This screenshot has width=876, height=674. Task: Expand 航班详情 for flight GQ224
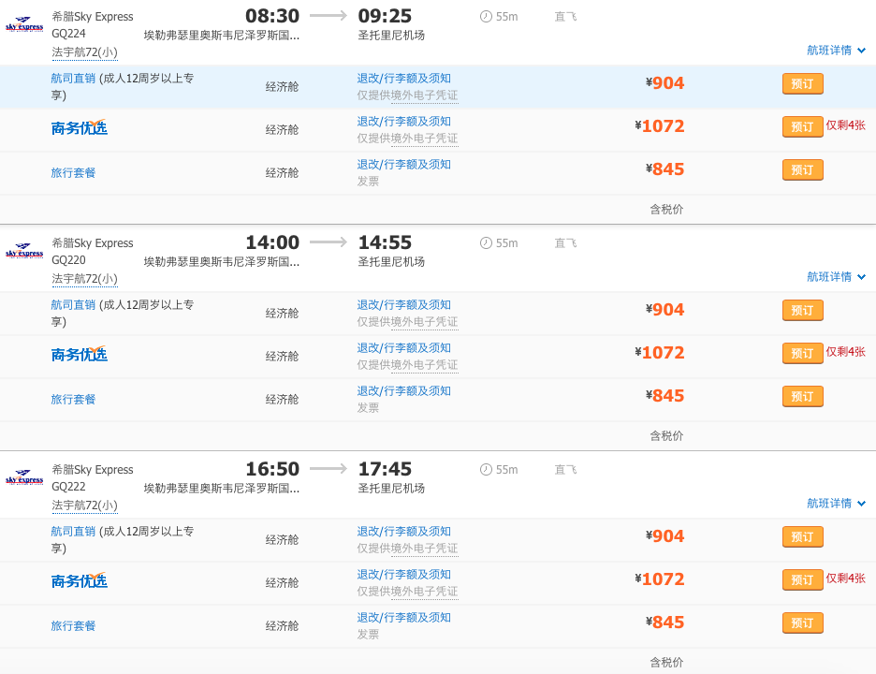(x=836, y=51)
